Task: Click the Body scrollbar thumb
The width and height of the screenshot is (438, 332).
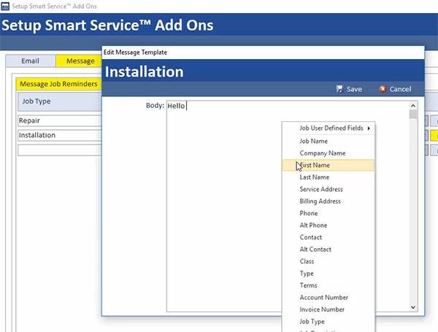Action: point(413,115)
